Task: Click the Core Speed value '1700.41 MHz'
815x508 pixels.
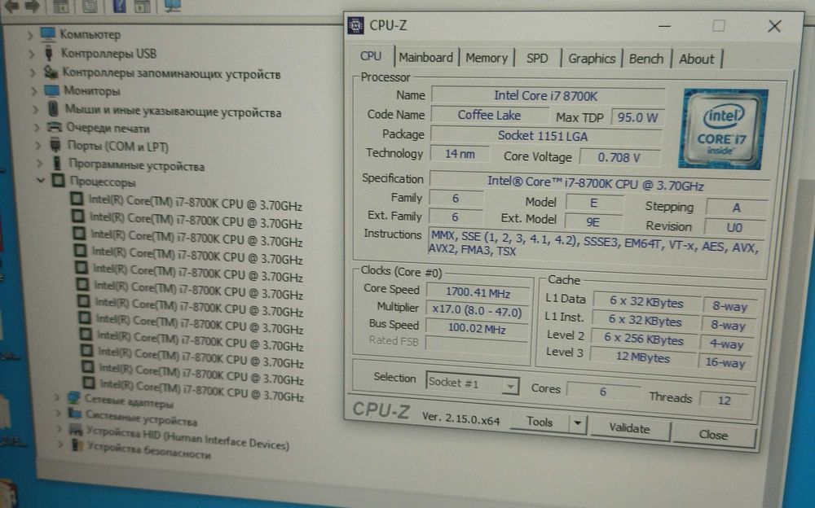Action: [478, 293]
